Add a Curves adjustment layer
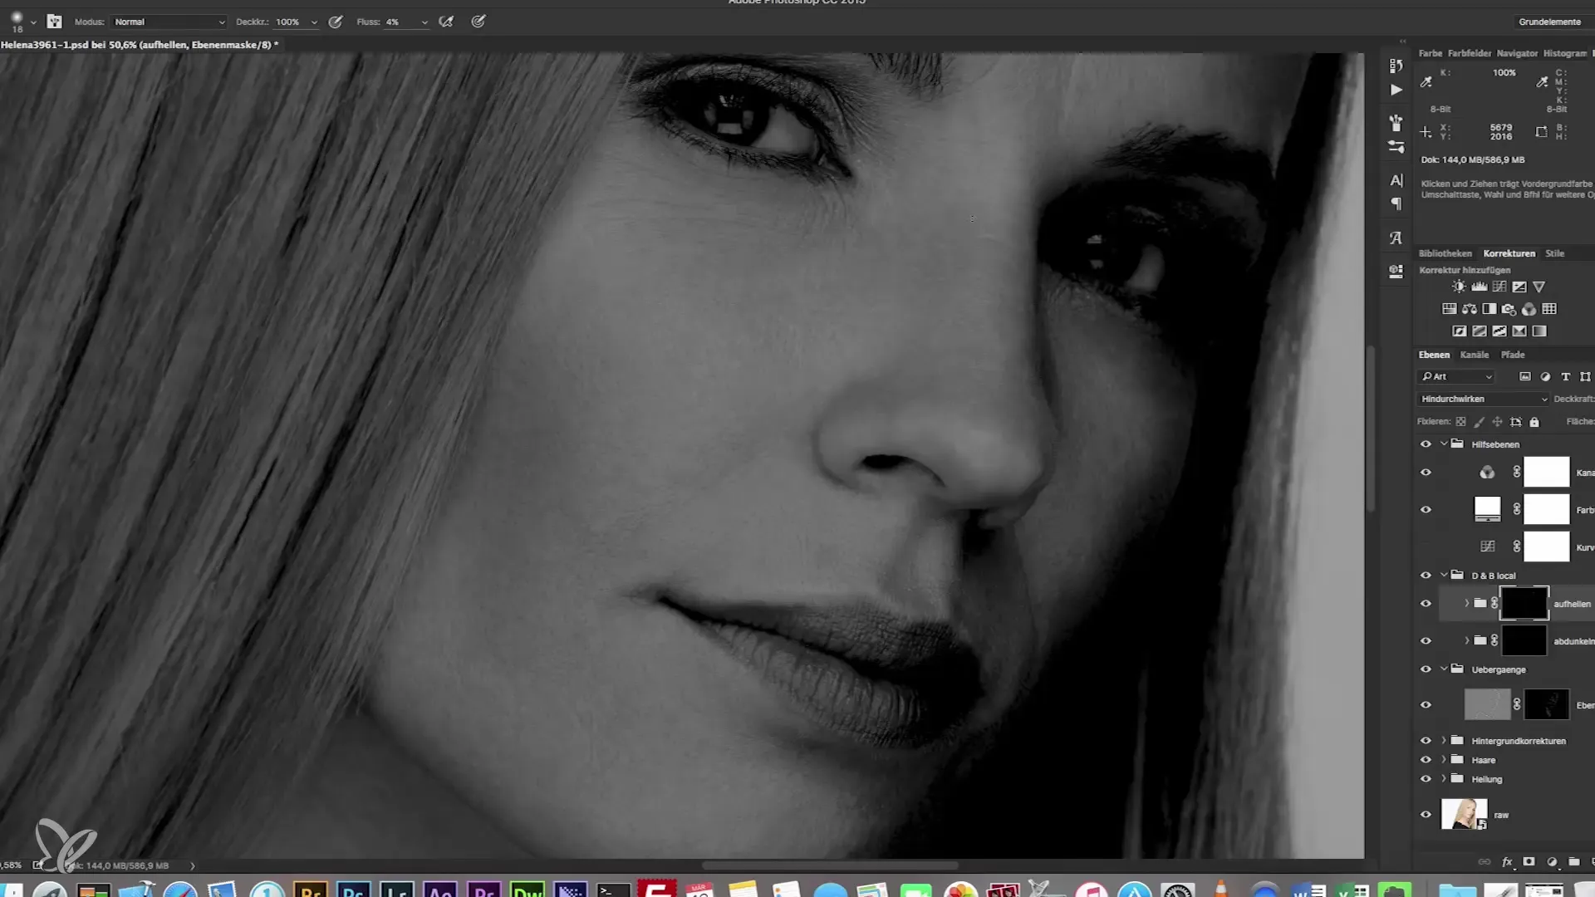Screen dimensions: 1595x897 (x=1499, y=287)
